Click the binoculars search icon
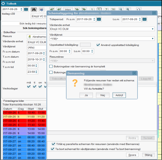This screenshot has width=162, height=160. pos(34,10)
